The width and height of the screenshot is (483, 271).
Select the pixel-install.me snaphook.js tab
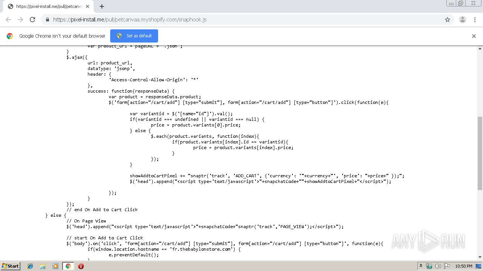(x=48, y=6)
